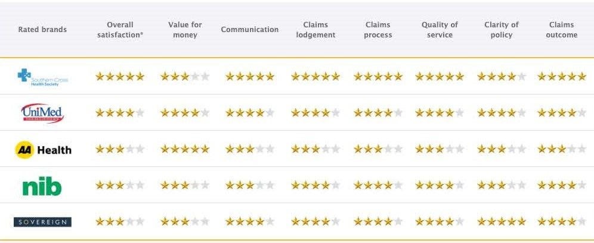
Task: Click the Claims outcome column header
Action: (561, 30)
